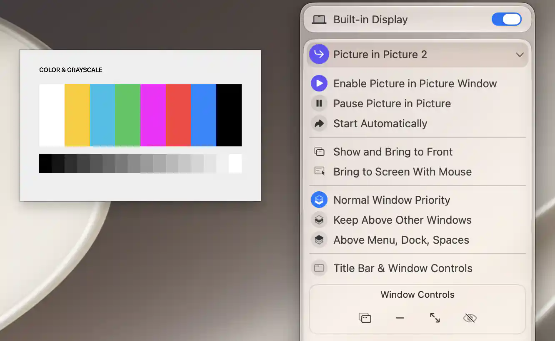Select Enable Picture in Picture Window text
The height and width of the screenshot is (341, 555).
point(415,84)
